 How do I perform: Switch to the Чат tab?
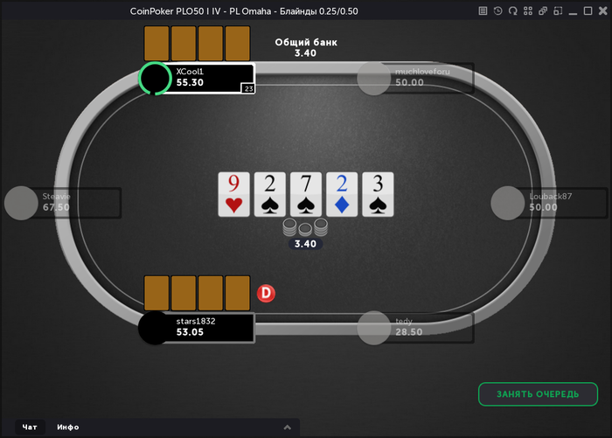30,427
